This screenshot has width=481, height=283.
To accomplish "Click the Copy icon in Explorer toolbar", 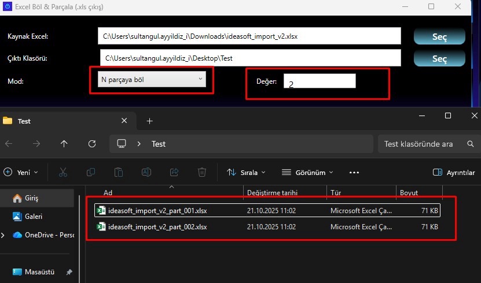I will point(91,172).
